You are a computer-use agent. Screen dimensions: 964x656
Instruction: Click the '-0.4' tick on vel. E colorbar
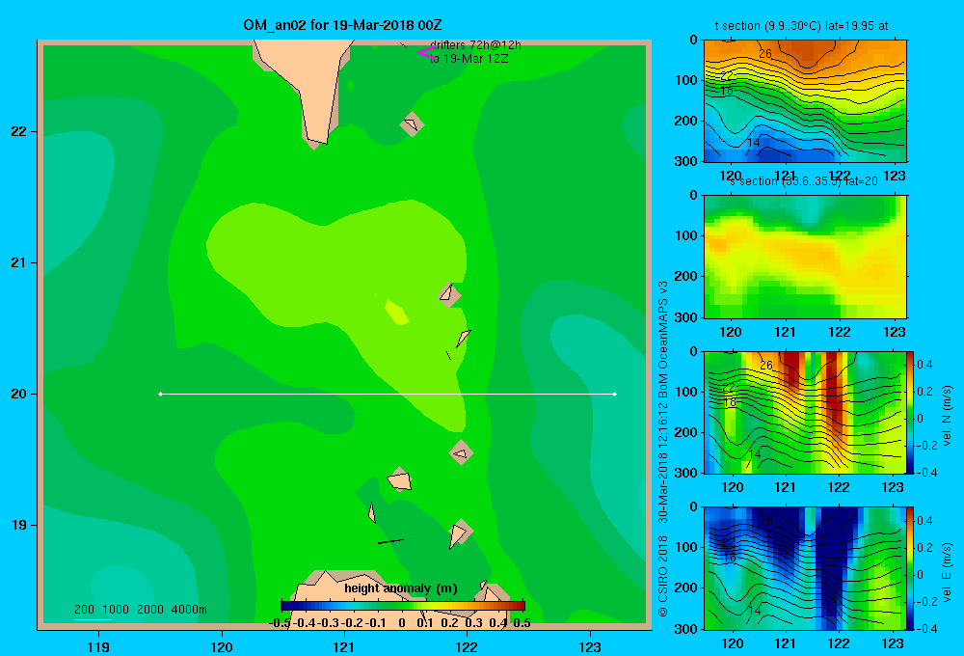click(927, 628)
